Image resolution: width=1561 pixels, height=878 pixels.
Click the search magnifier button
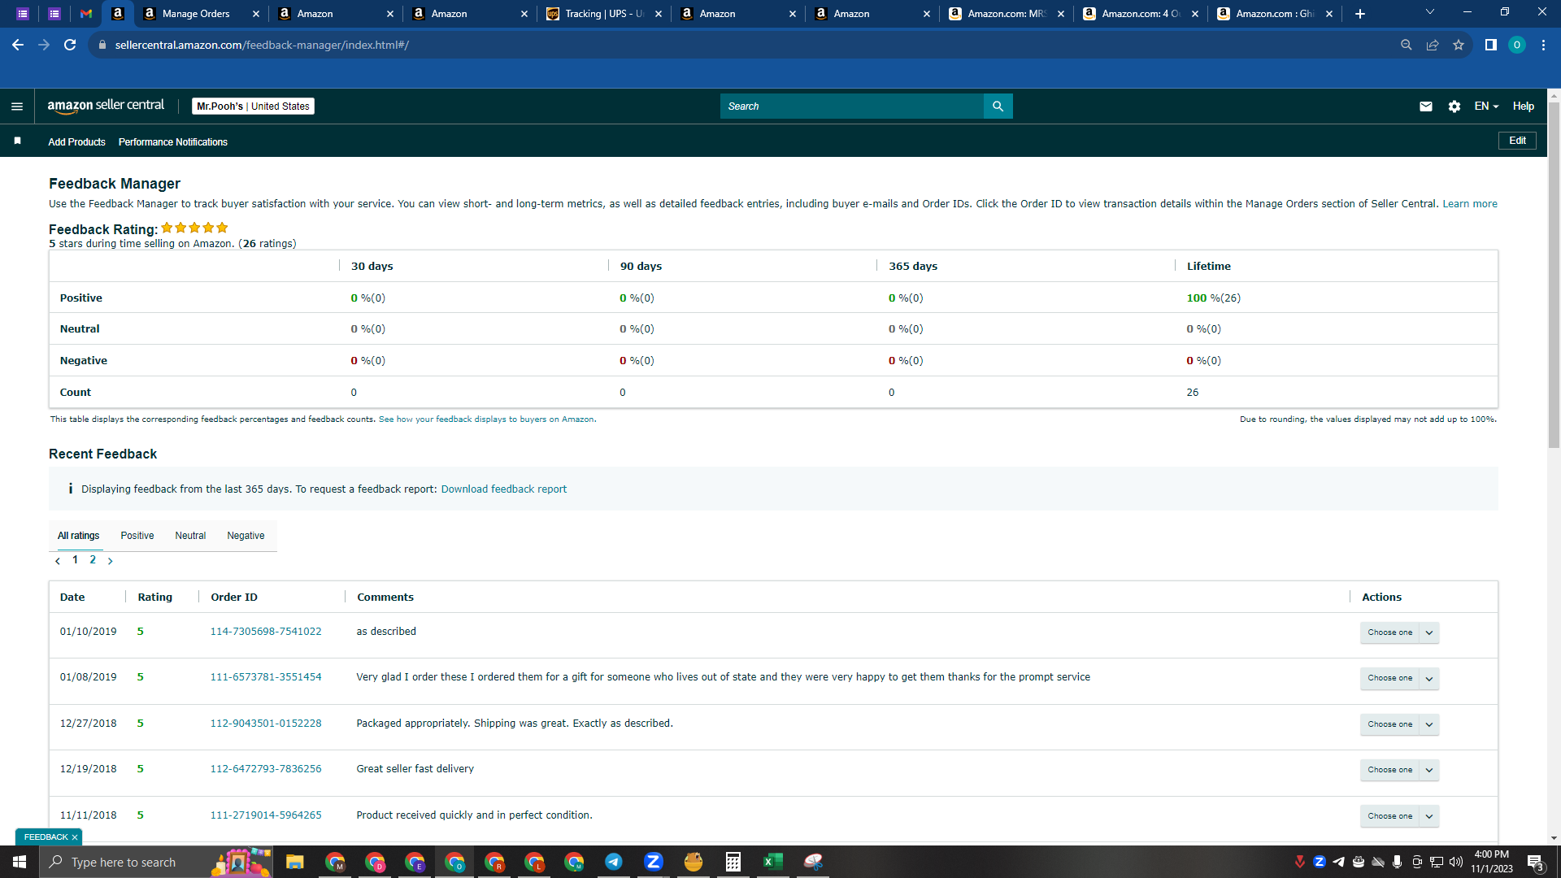[x=998, y=106]
